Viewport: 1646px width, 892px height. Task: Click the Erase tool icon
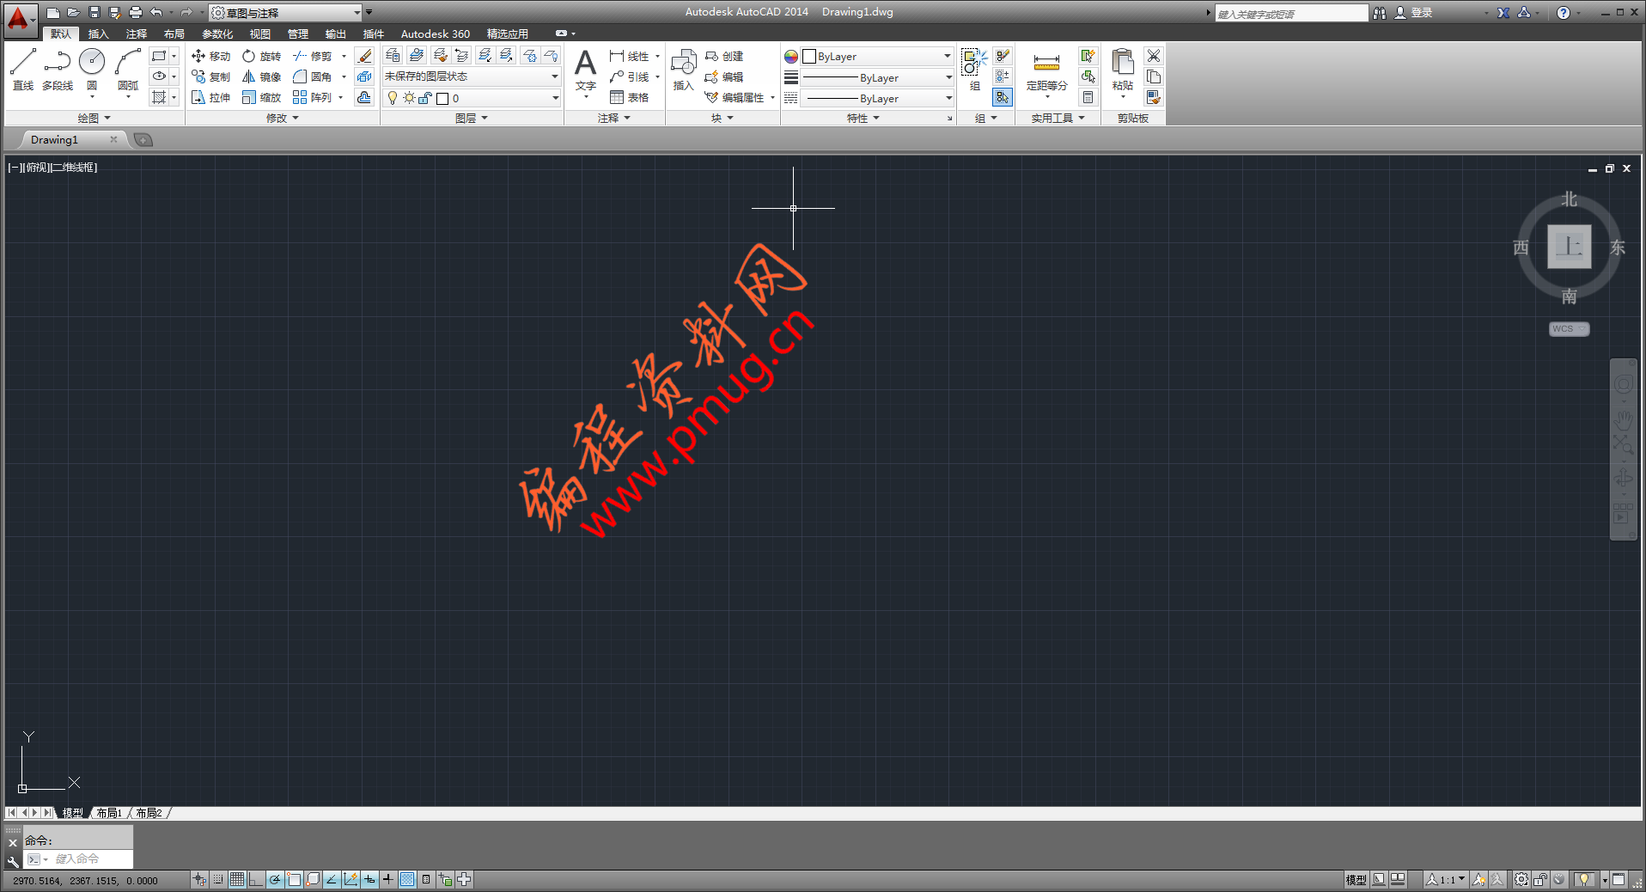click(x=364, y=56)
